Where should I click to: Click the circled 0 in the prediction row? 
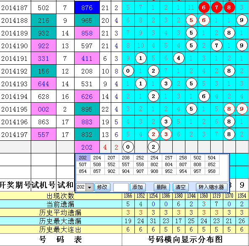point(128,147)
